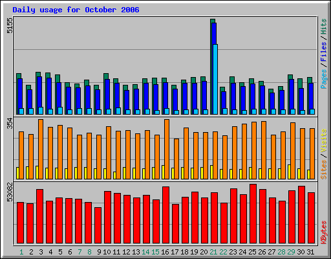Click the red KBytes bar for day 25
The width and height of the screenshot is (331, 259).
(253, 214)
